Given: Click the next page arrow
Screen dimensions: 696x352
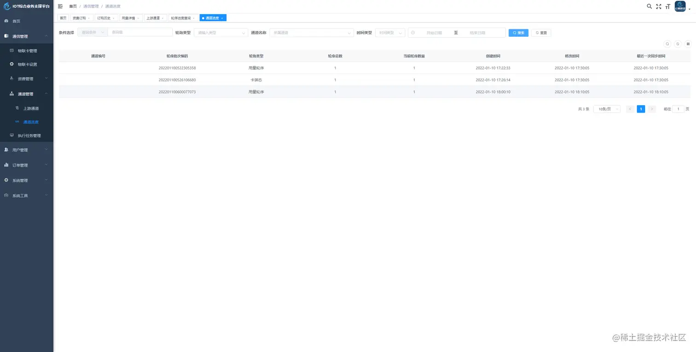Looking at the screenshot, I should coord(652,109).
